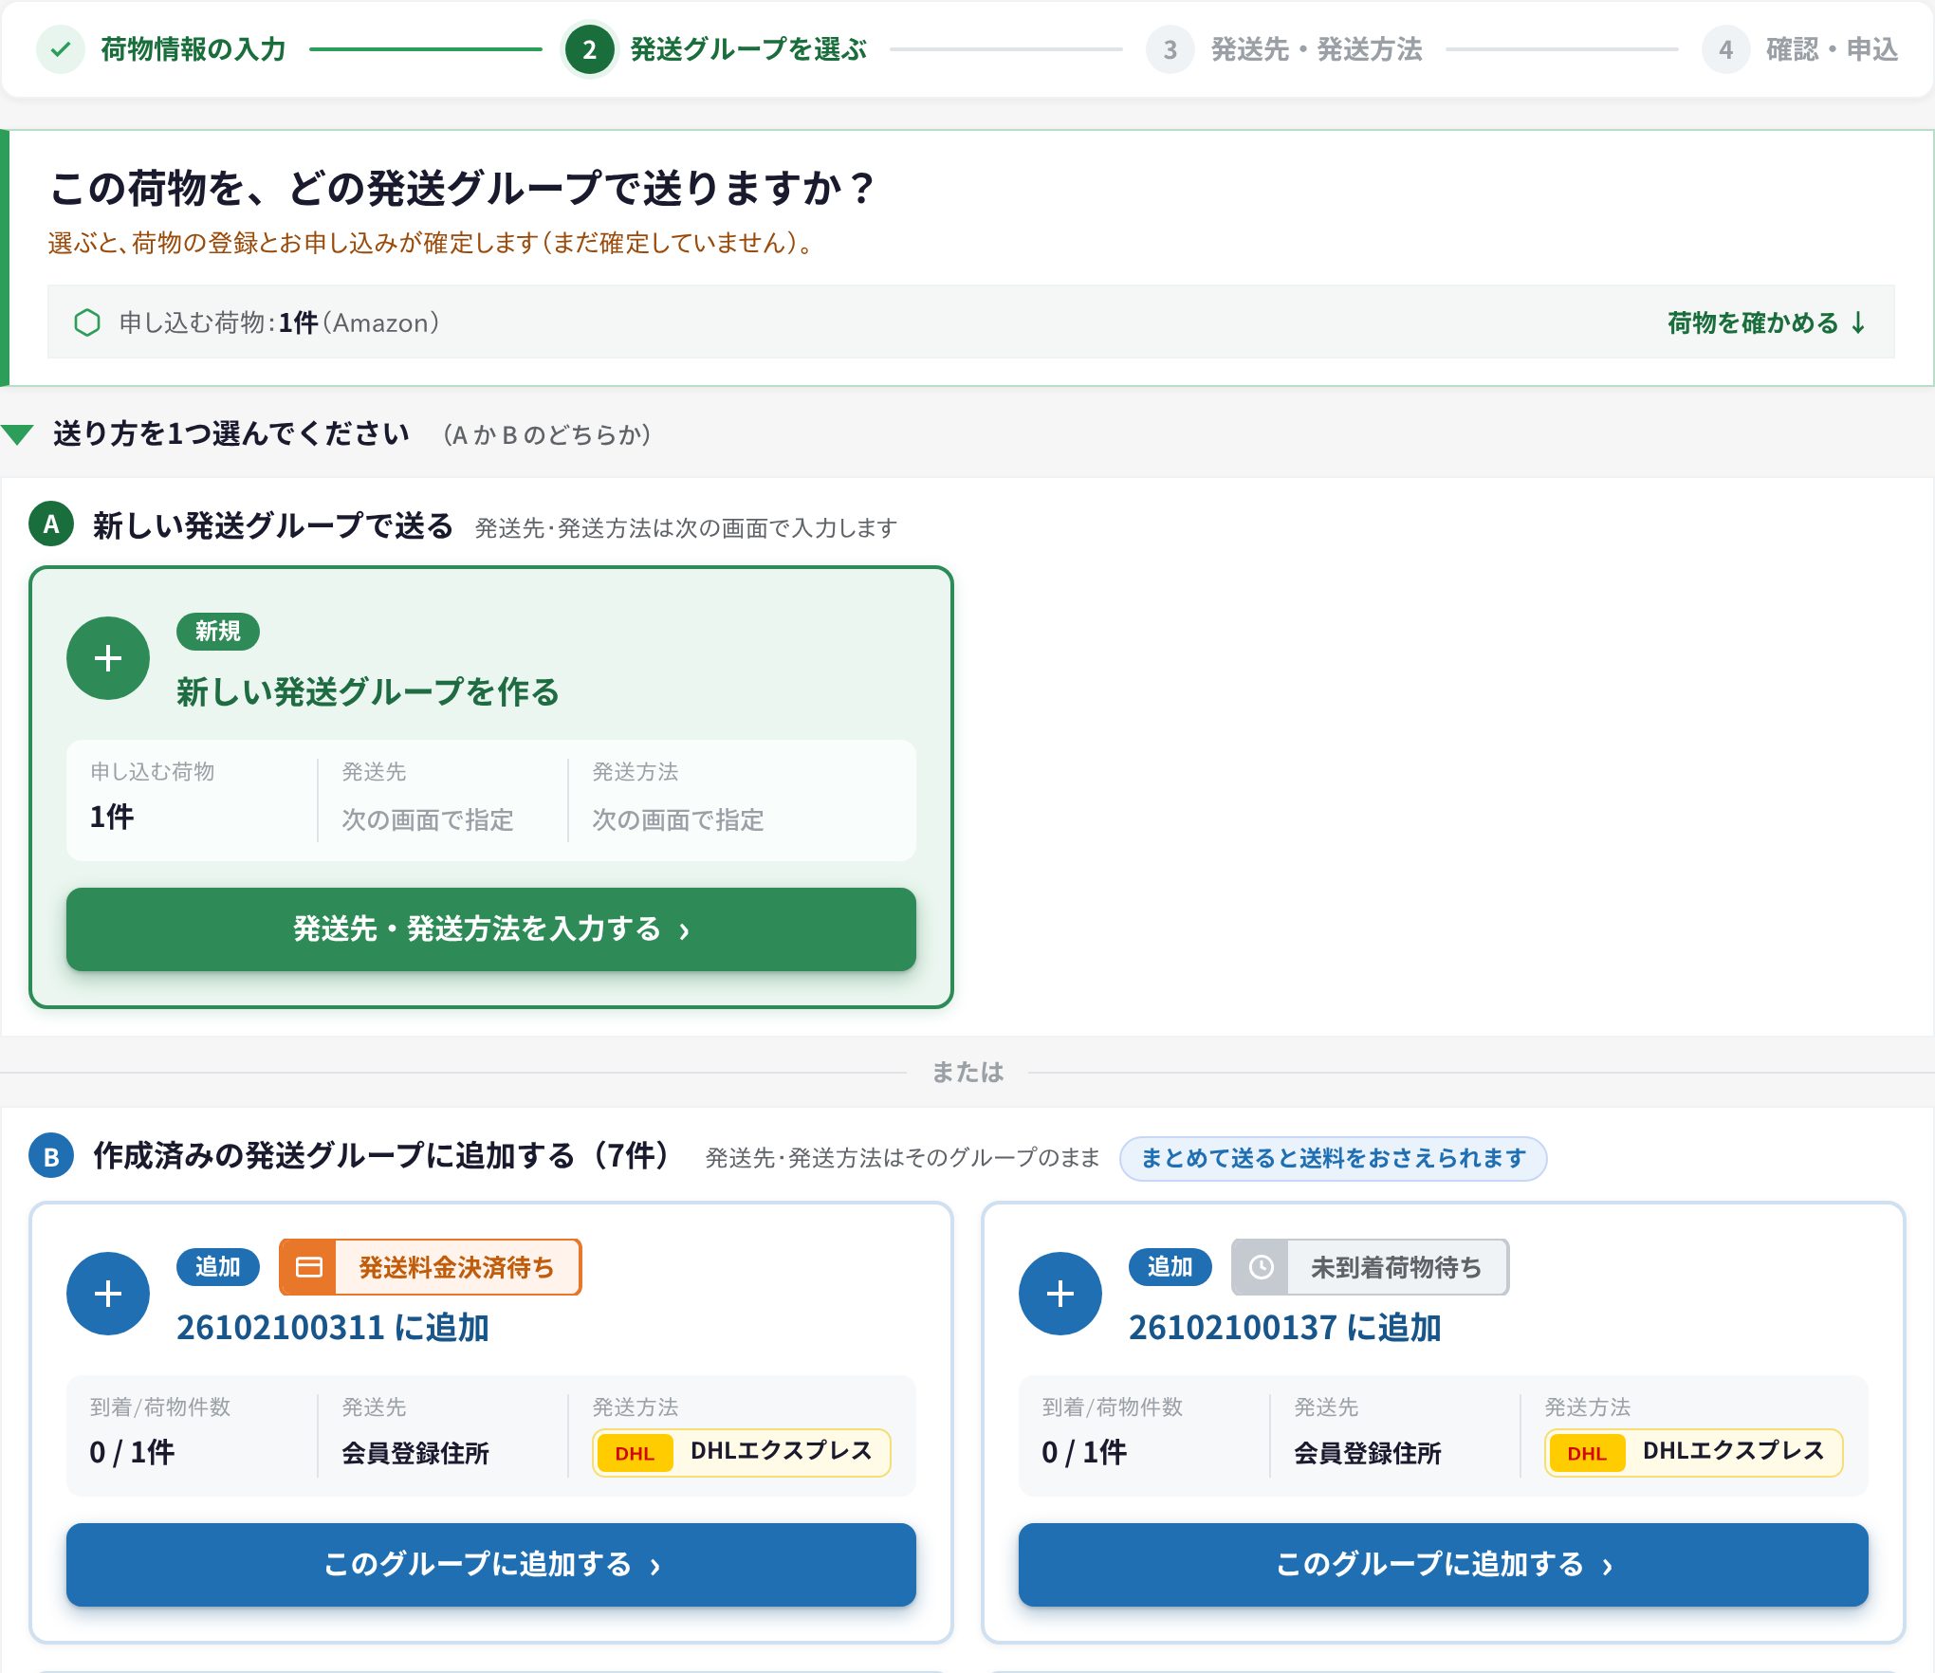The height and width of the screenshot is (1673, 1935).
Task: Click the 申し込む荷物:1件(Amazon) summary text
Action: tap(279, 322)
